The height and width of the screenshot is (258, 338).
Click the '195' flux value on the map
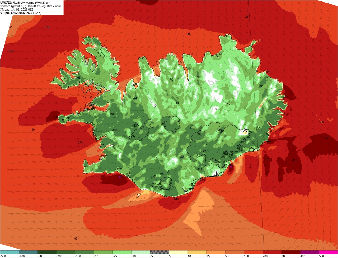tap(321, 122)
